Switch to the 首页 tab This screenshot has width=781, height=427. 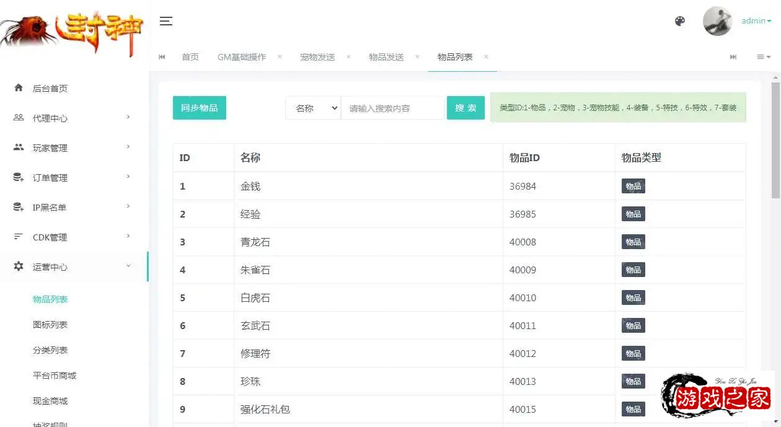[190, 57]
